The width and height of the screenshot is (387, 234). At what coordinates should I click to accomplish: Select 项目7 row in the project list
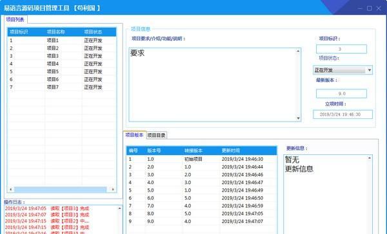tap(62, 87)
